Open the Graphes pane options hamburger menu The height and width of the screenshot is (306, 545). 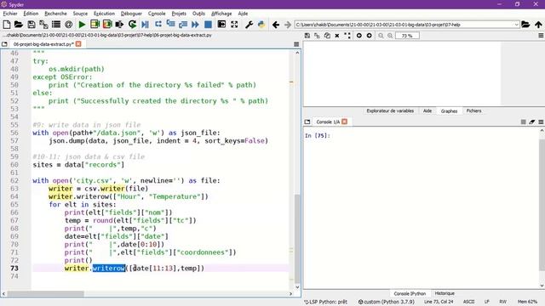click(541, 36)
